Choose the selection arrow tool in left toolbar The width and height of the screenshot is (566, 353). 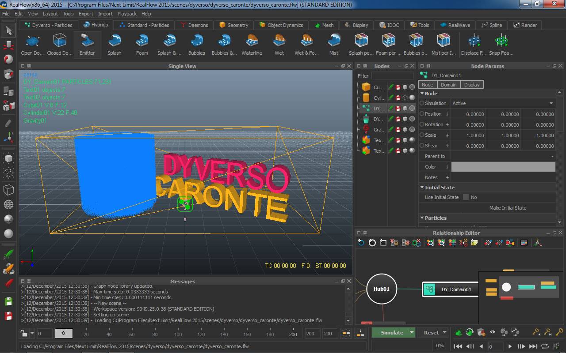click(8, 30)
